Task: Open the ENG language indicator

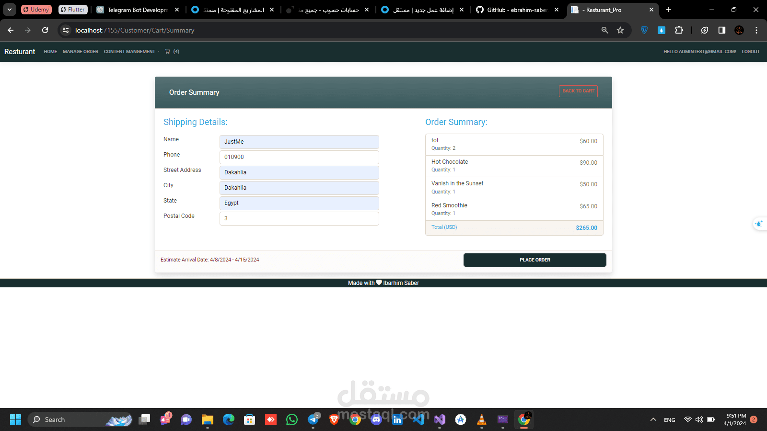Action: pos(670,420)
